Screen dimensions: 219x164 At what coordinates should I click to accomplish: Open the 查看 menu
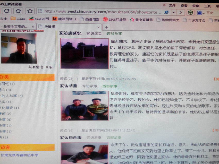pyautogui.click(x=184, y=6)
